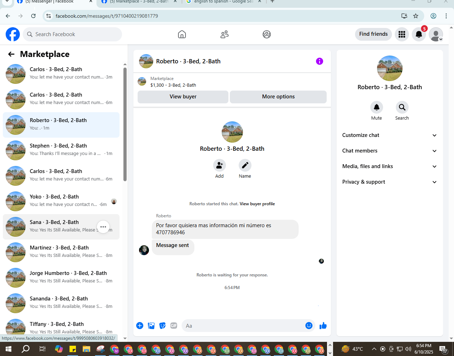Open Martínez's 3-Bed, 2-Bath chat

coord(61,252)
